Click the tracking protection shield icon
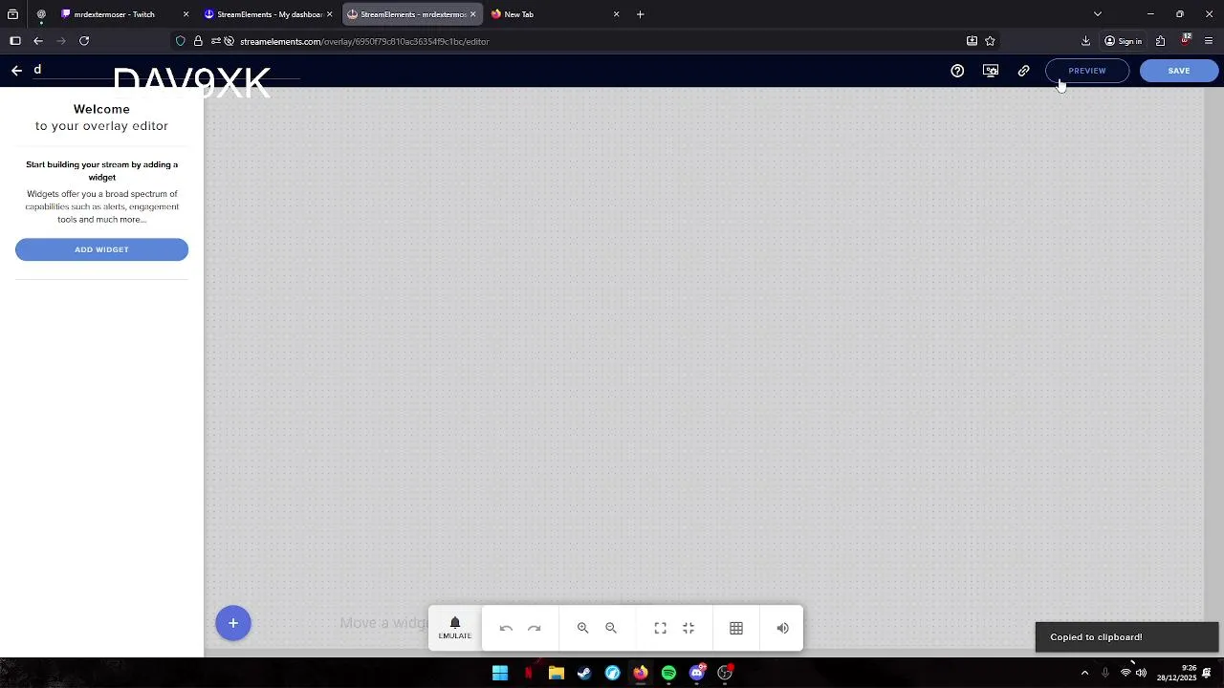 (180, 41)
